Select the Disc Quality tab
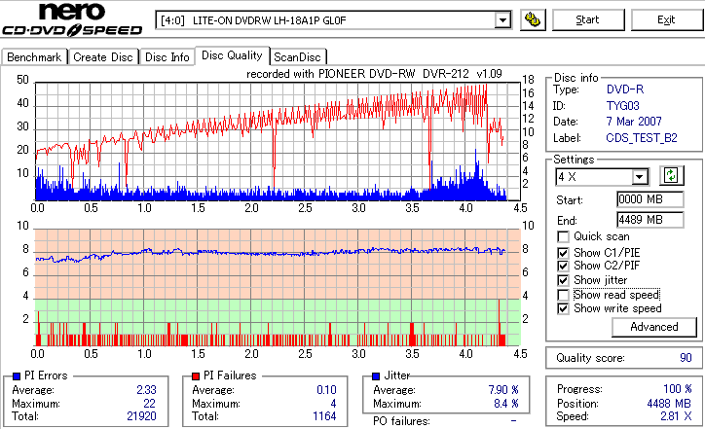Image resolution: width=705 pixels, height=429 pixels. click(x=232, y=55)
